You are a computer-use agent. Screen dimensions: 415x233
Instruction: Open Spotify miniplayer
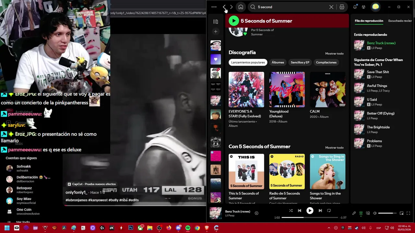(x=401, y=213)
